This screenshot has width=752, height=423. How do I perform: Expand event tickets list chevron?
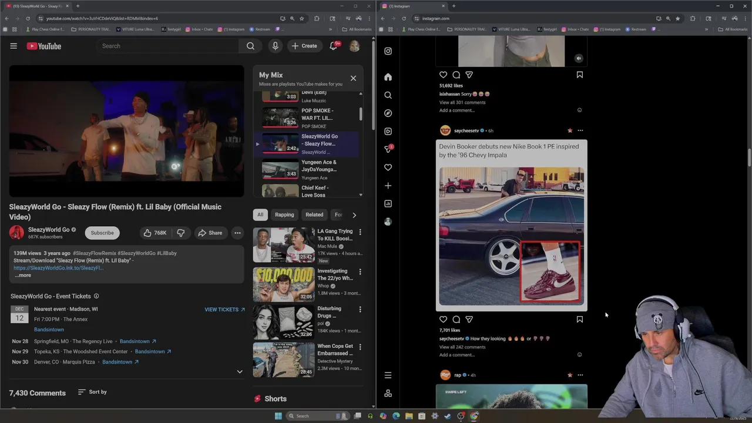(x=239, y=371)
